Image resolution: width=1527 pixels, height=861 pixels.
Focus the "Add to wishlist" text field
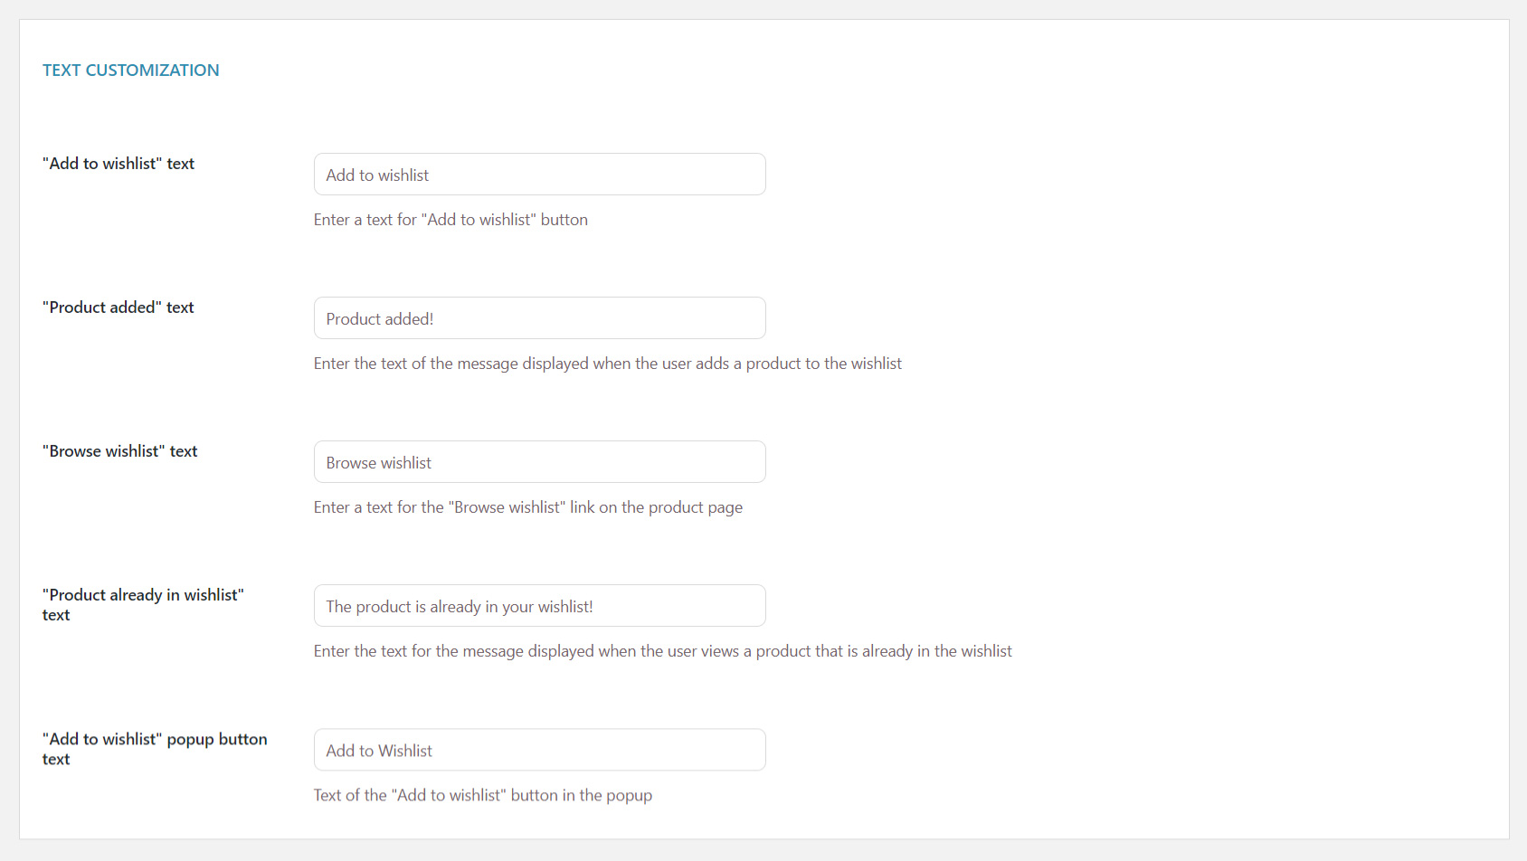pyautogui.click(x=539, y=174)
